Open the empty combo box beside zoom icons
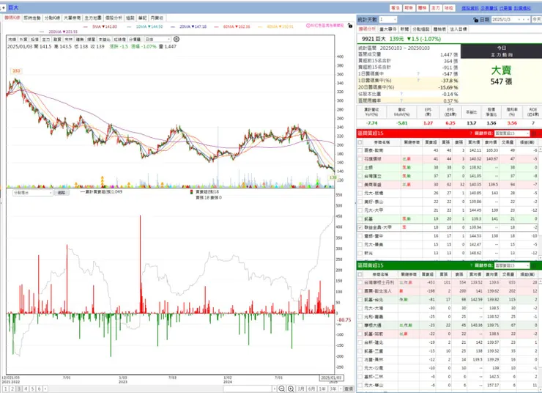The width and height of the screenshot is (542, 393). (250, 389)
